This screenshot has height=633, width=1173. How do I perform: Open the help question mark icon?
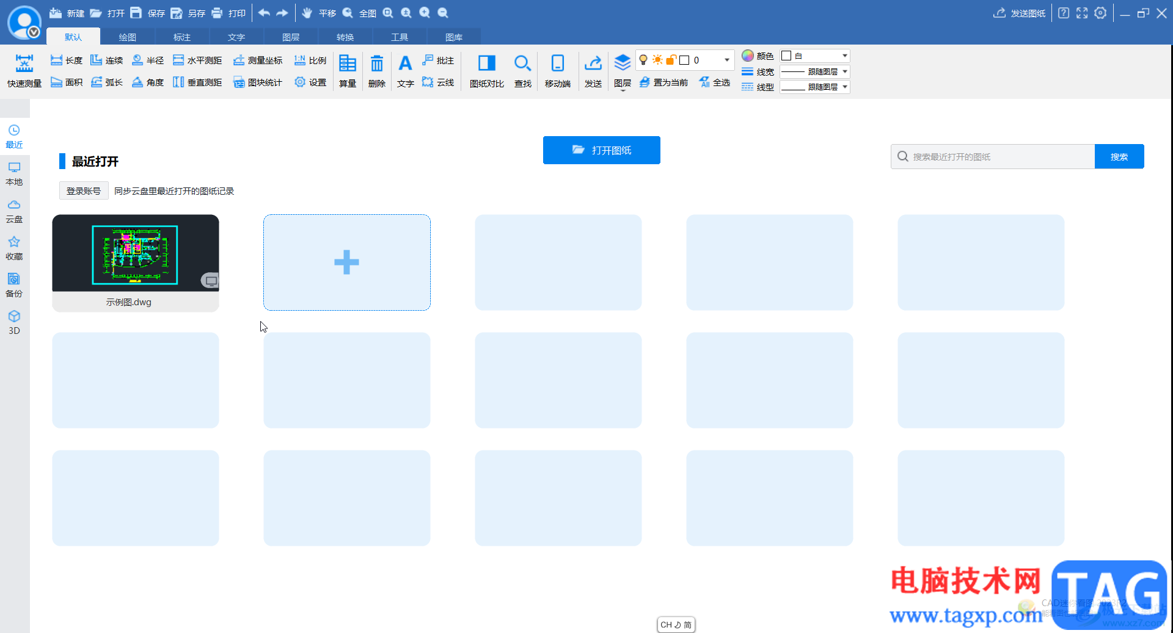click(1064, 13)
